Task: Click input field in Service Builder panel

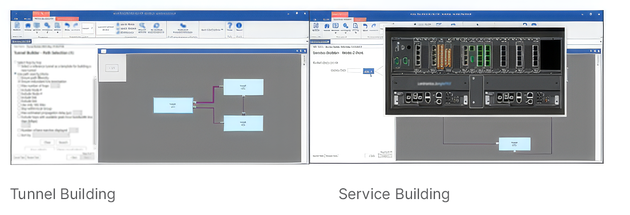Action: click(x=355, y=71)
